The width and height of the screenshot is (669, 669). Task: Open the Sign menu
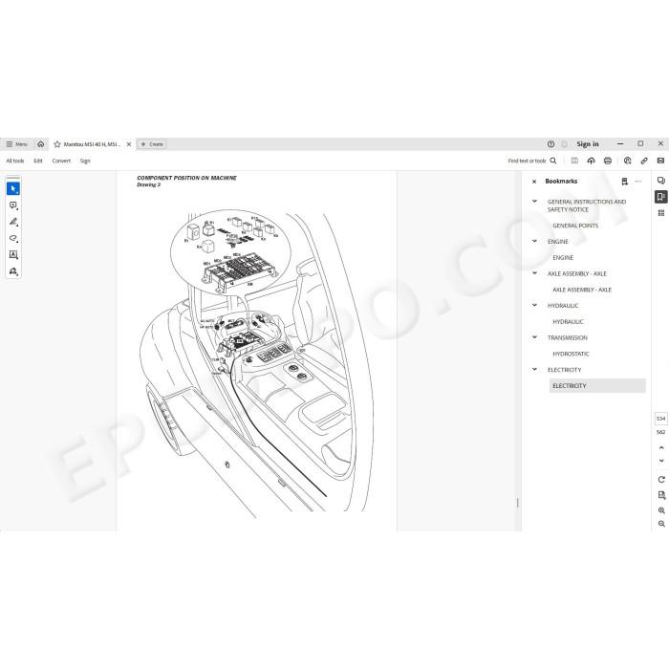(85, 161)
